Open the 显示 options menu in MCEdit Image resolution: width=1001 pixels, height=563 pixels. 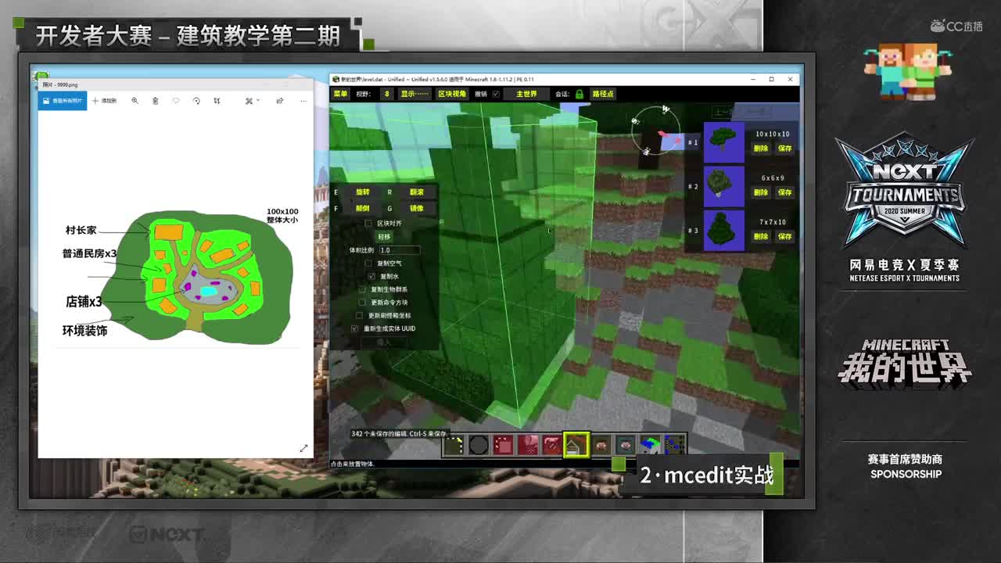click(414, 94)
